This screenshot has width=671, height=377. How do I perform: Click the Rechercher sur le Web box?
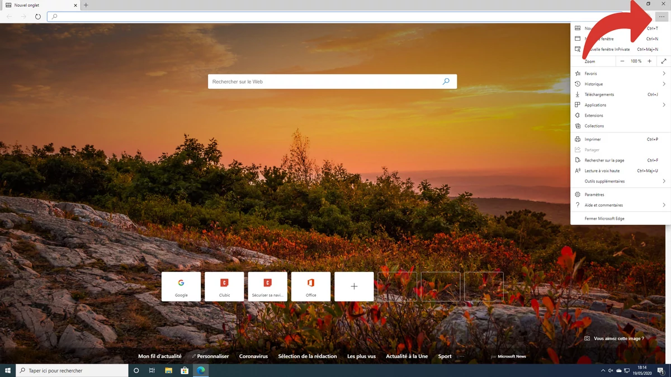(x=332, y=82)
